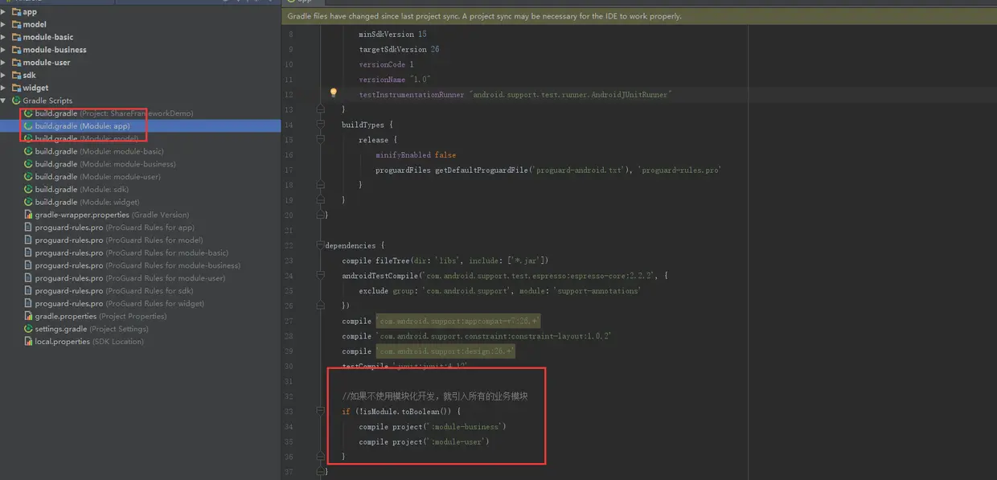This screenshot has height=480, width=997.
Task: Click the module-user folder icon
Action: pos(16,63)
